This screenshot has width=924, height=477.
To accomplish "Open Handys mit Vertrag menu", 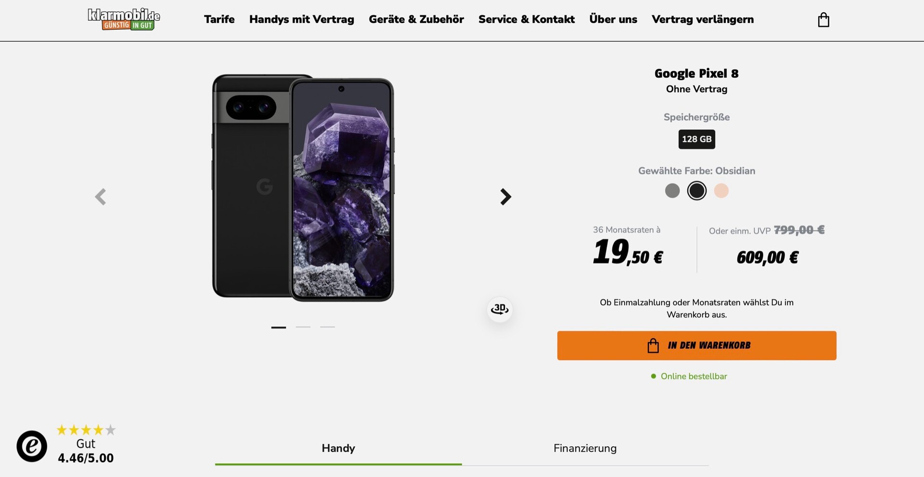I will [302, 19].
